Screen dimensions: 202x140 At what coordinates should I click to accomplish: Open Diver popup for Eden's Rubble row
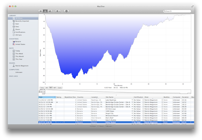162,120
